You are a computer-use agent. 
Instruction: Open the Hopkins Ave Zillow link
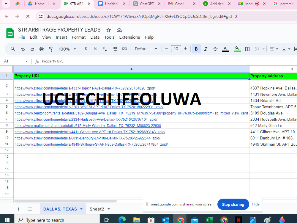click(x=85, y=88)
